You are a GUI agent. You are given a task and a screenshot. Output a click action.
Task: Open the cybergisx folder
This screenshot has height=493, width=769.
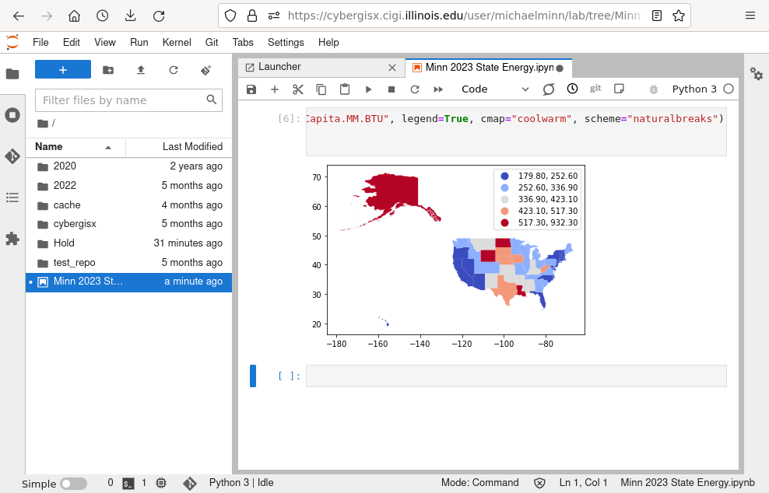75,224
